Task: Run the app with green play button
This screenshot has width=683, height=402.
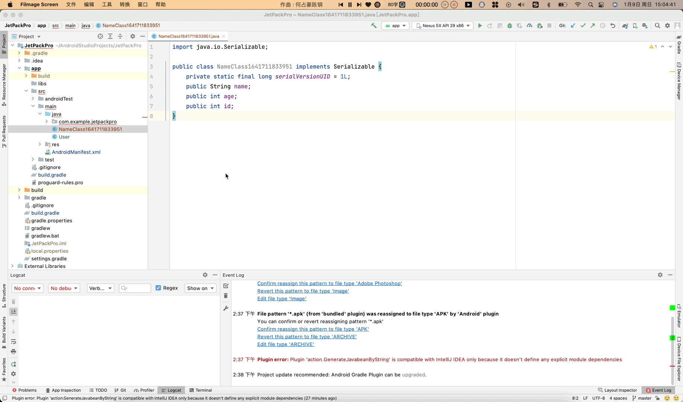Action: [x=480, y=26]
